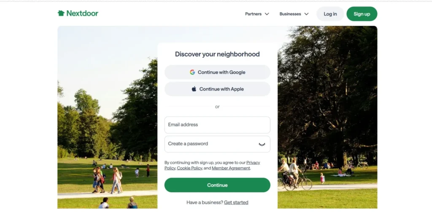
Task: Expand the Partners chevron arrow
Action: 267,14
